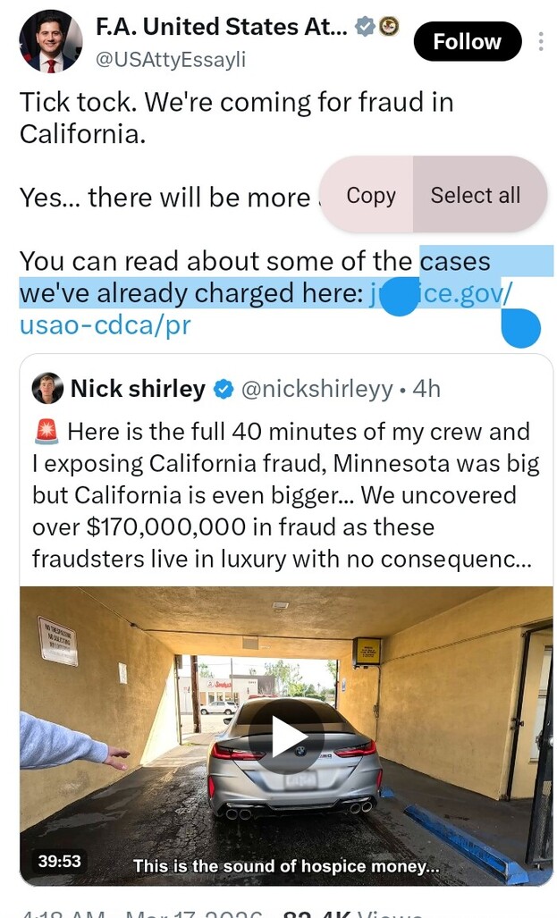Tap the silver BMW in the video thumbnail
Viewport: 557px width, 918px height.
[x=295, y=769]
